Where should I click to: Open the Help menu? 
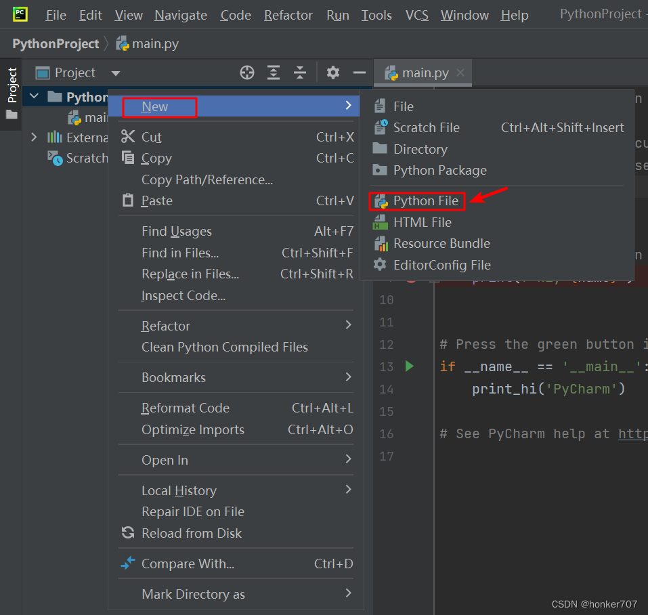click(515, 16)
